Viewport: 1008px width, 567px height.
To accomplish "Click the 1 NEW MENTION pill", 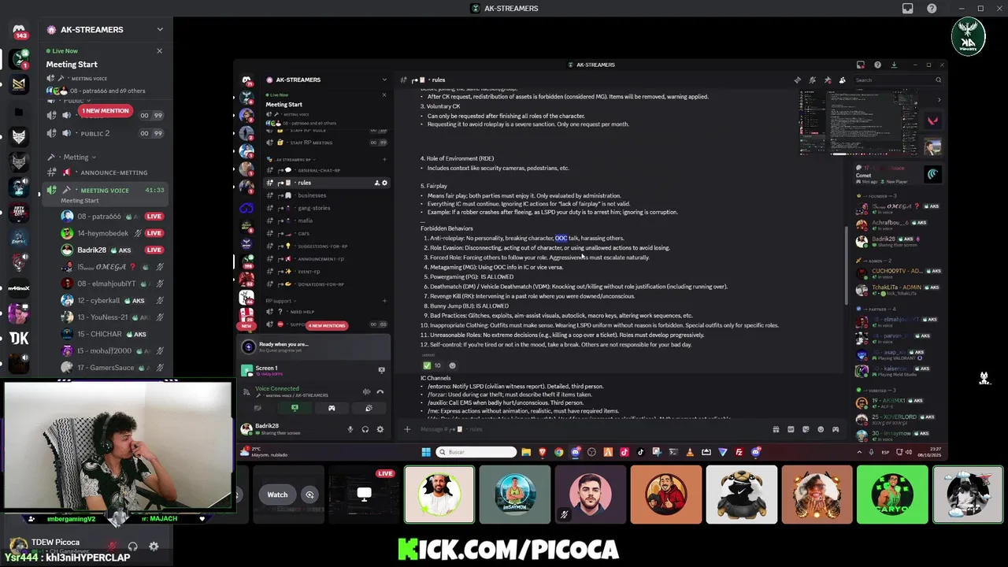I will pos(105,111).
